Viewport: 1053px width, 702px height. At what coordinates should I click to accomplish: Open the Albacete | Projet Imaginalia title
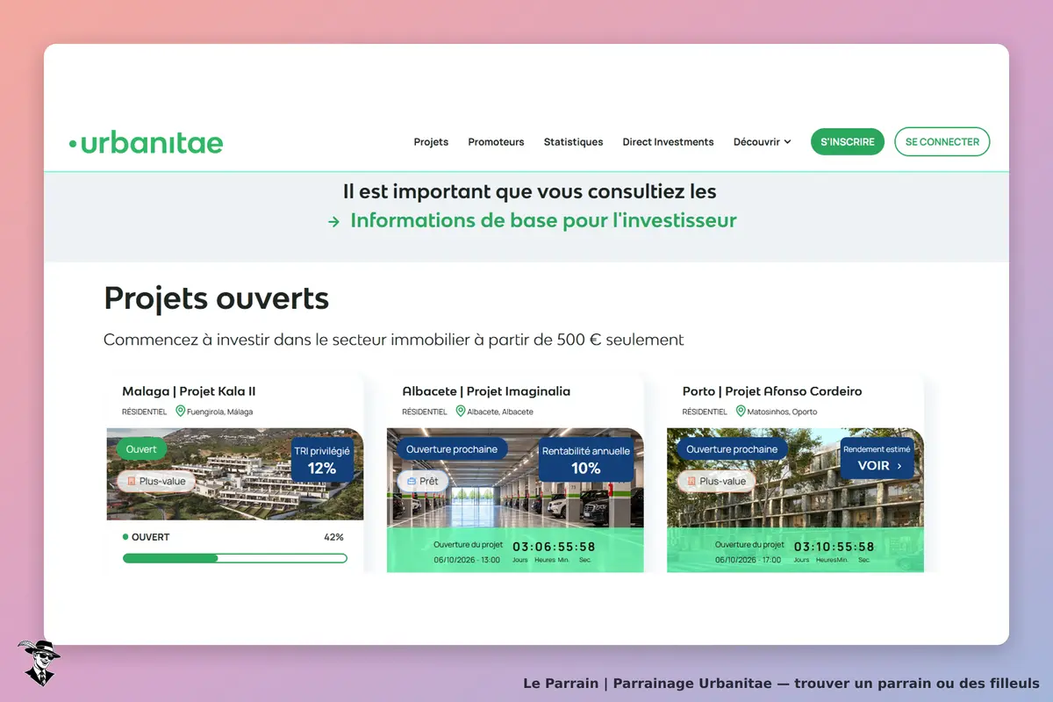tap(486, 391)
